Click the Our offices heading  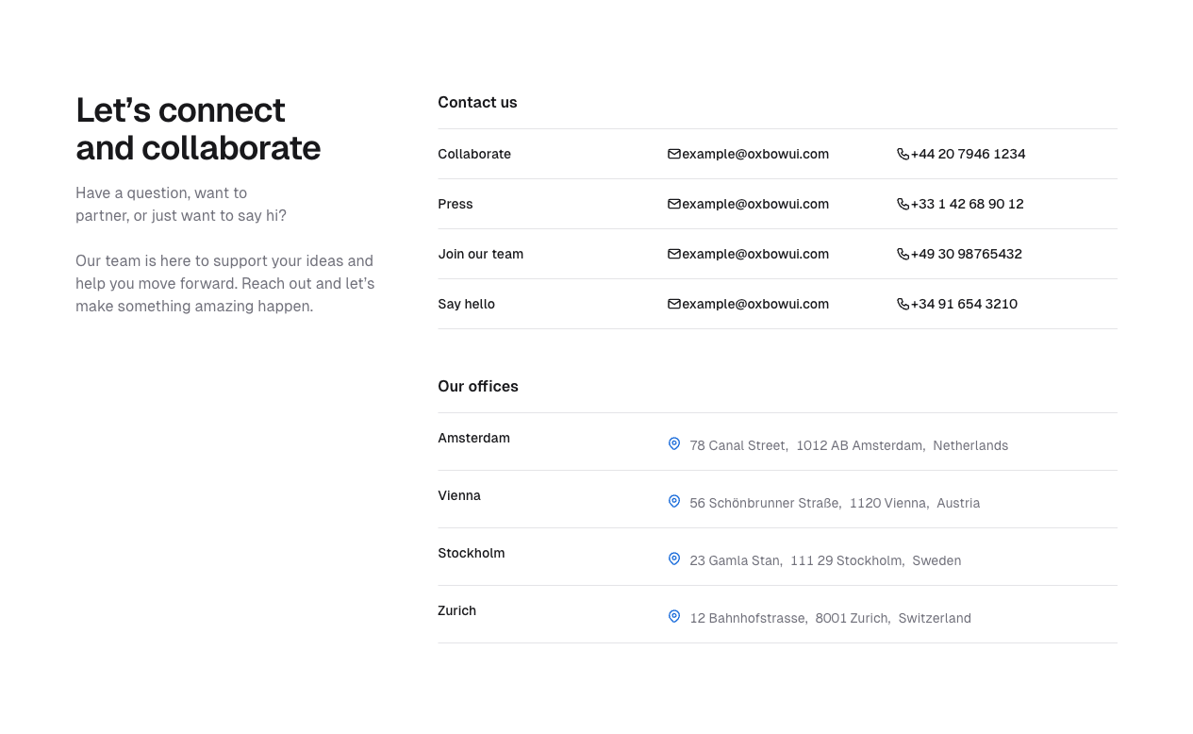pos(478,386)
